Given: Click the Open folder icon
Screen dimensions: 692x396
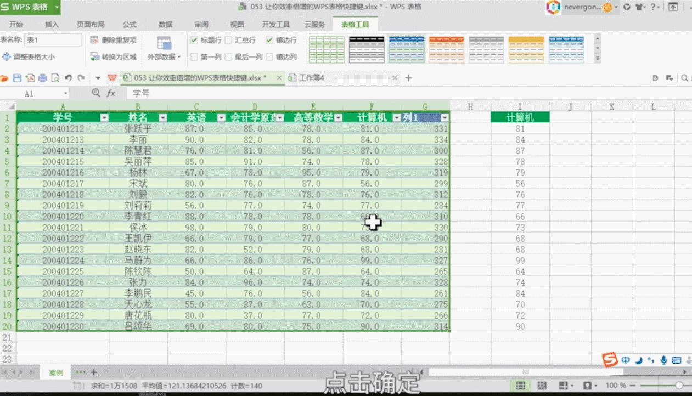Looking at the screenshot, I should point(4,78).
